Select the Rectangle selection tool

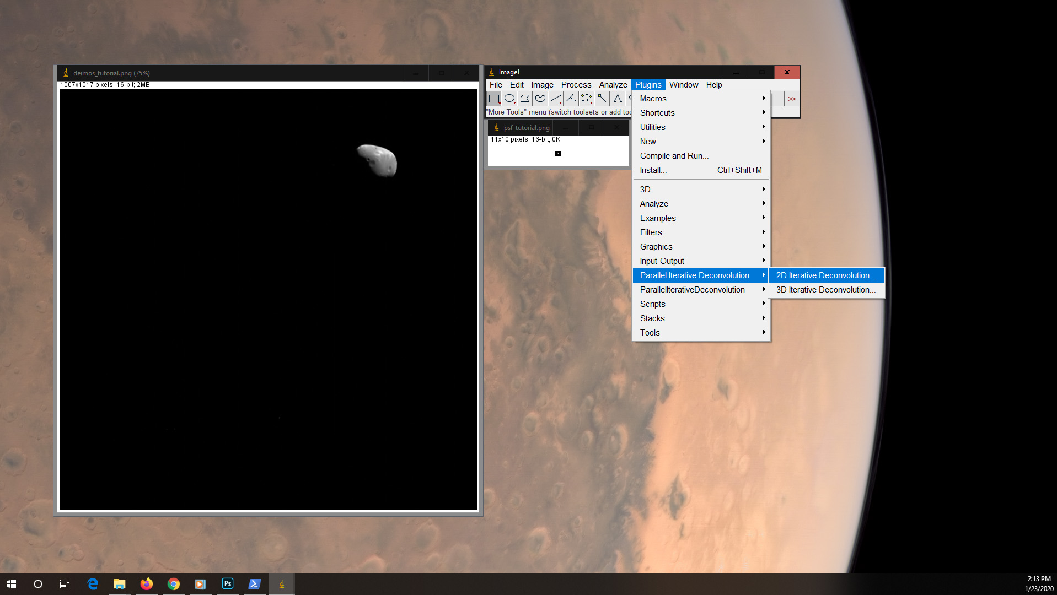click(494, 99)
